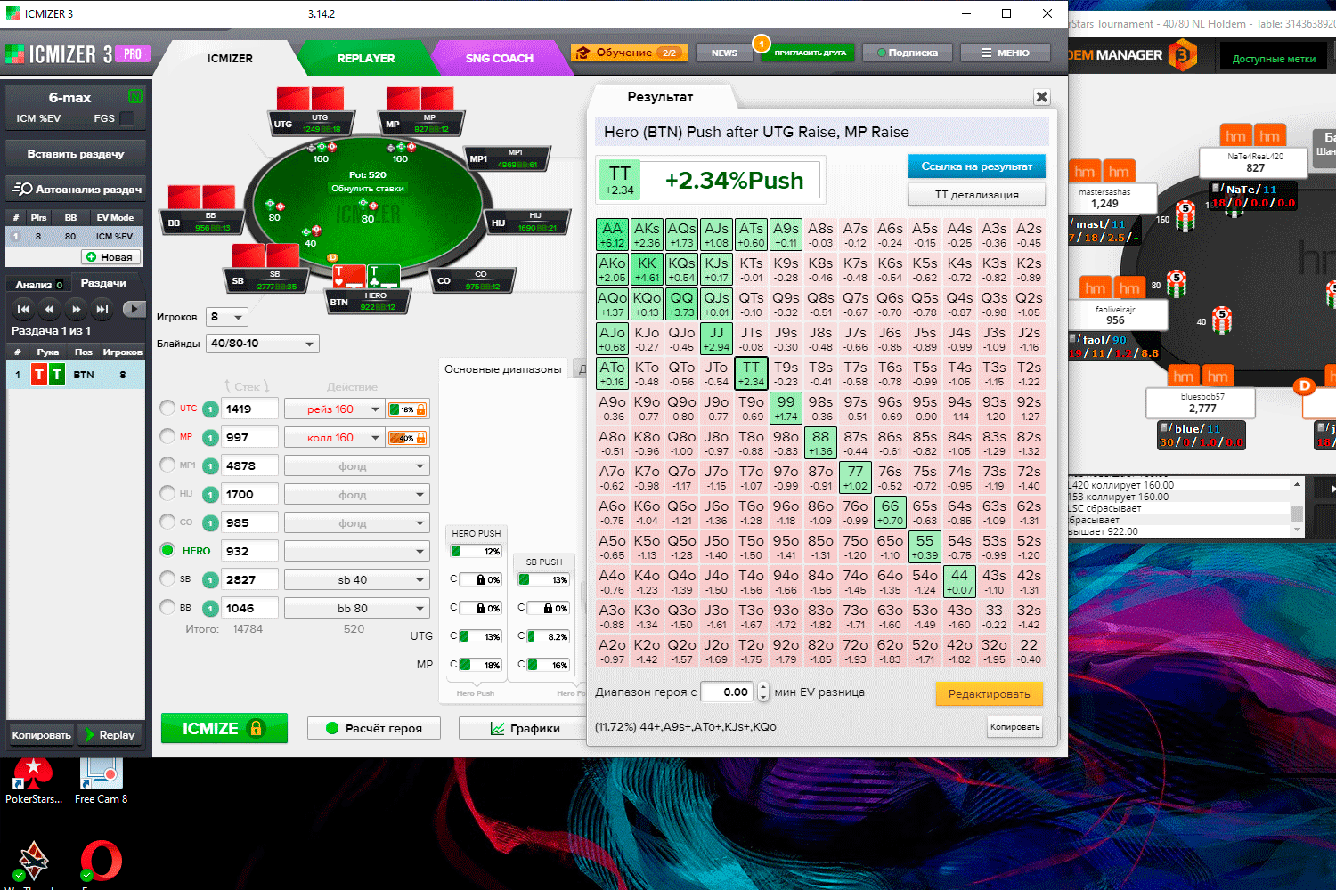Select the HERO radio button
Image resolution: width=1336 pixels, height=890 pixels.
(167, 550)
